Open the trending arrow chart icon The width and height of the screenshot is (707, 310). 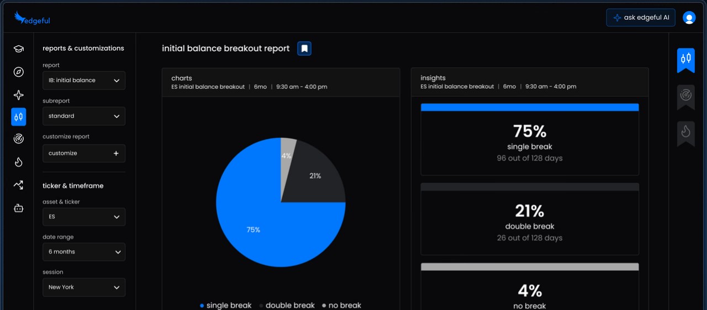[x=18, y=185]
